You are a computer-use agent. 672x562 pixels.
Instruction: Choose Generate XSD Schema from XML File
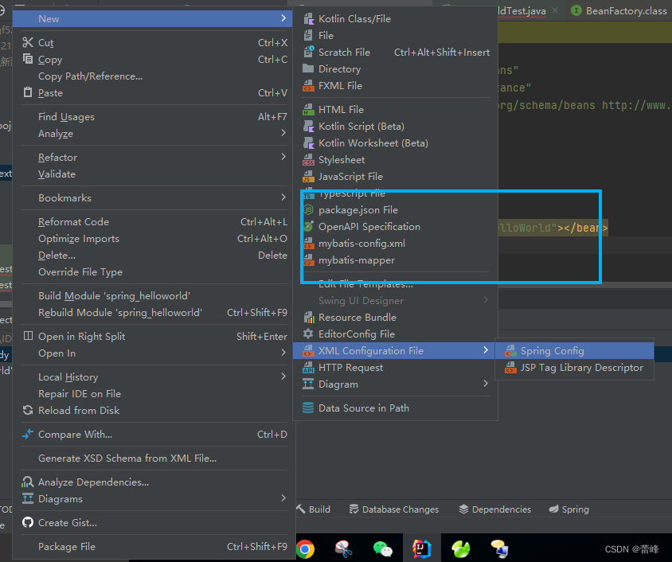(154, 459)
